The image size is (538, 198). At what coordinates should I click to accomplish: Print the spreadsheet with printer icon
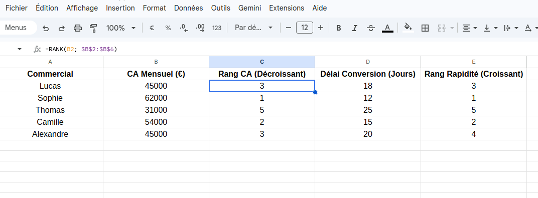78,28
